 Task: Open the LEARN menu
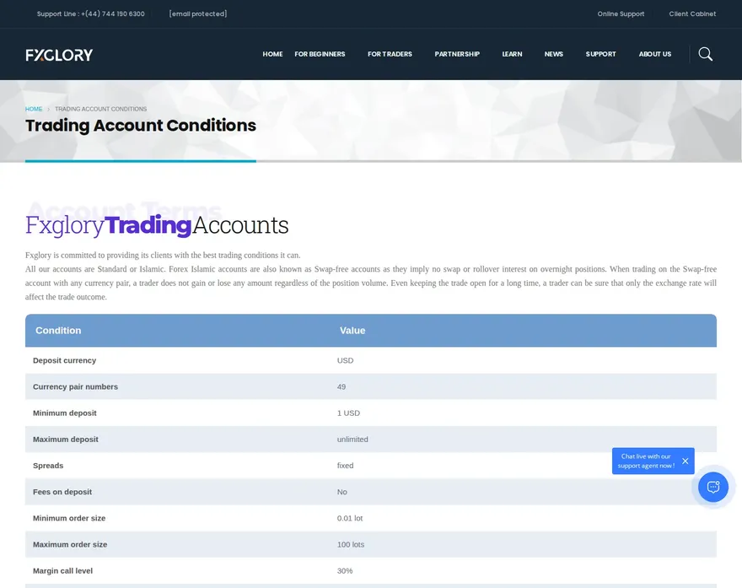click(512, 54)
